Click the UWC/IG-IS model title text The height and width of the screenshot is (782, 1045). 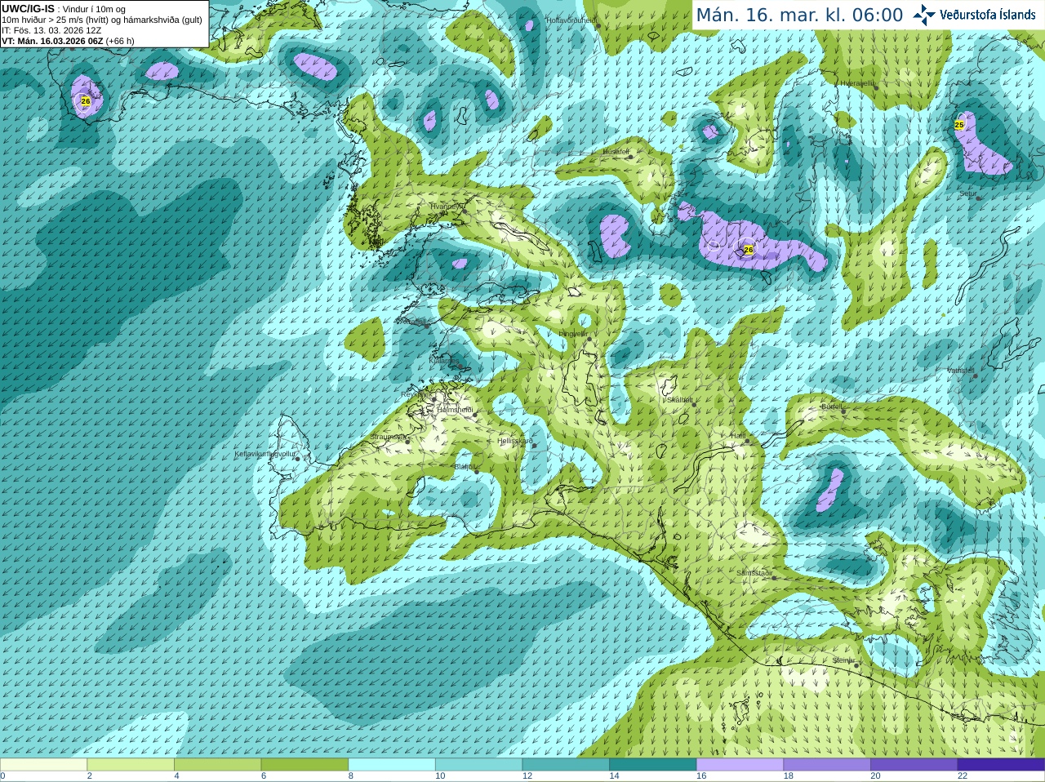click(28, 8)
